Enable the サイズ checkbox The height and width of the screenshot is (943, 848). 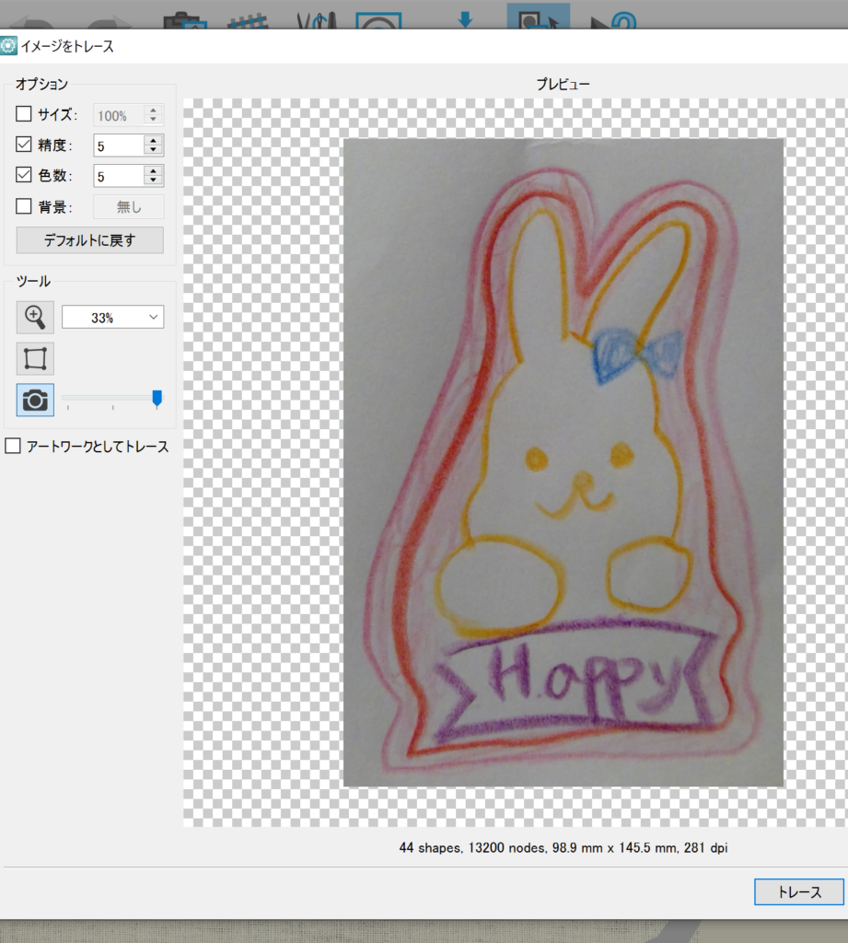[24, 115]
